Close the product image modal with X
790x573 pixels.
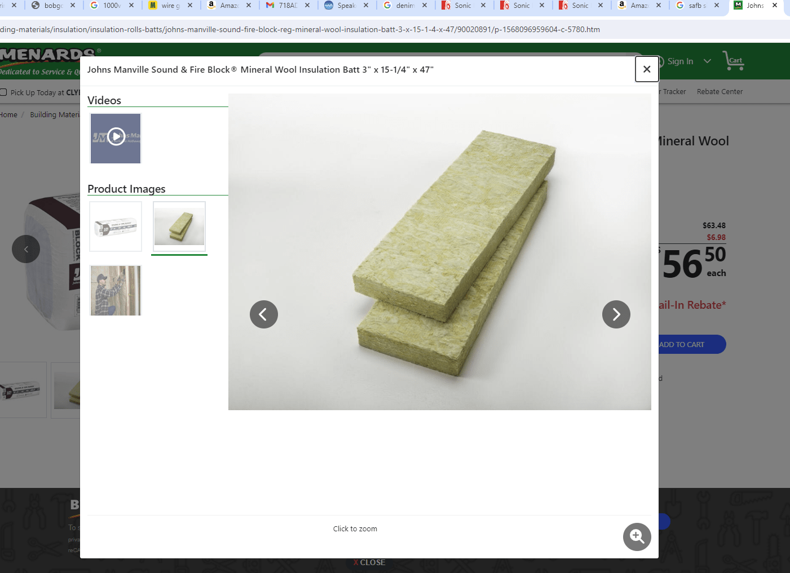pyautogui.click(x=647, y=69)
